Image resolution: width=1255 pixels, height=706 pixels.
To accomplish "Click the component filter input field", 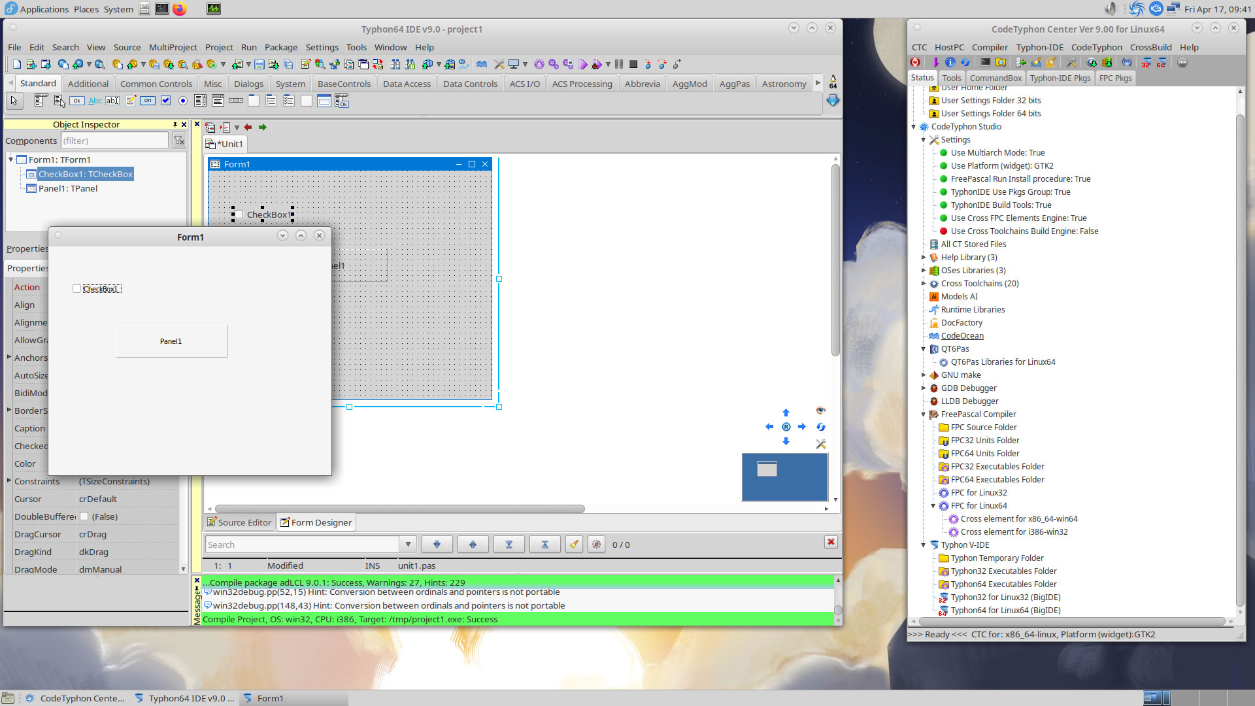I will point(114,141).
